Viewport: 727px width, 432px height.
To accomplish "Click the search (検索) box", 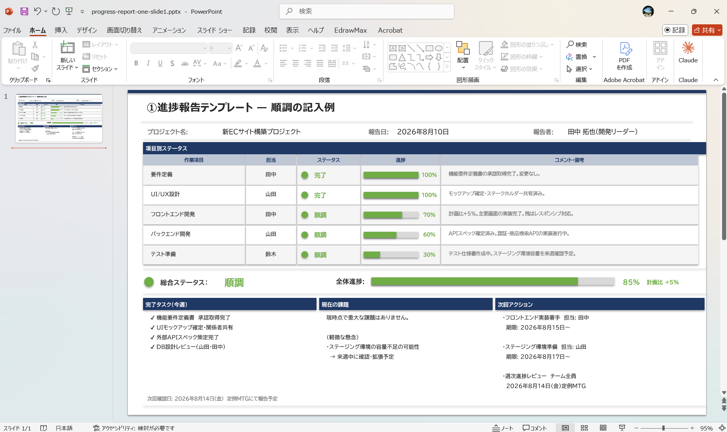I will (x=367, y=11).
